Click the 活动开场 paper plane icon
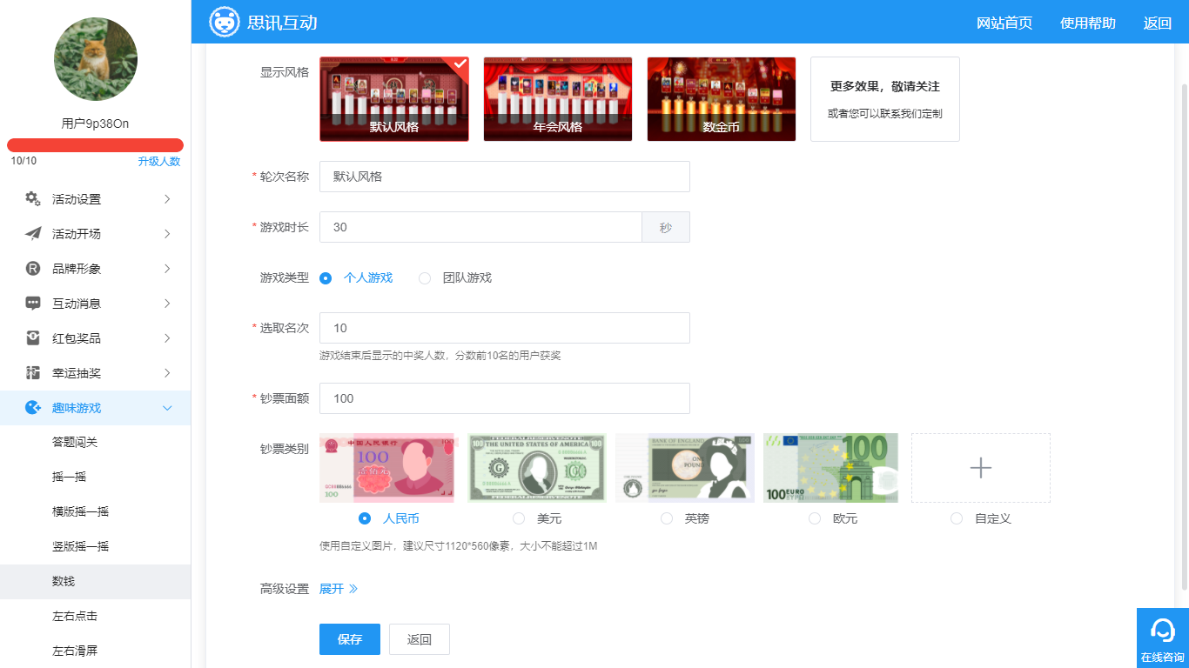1189x668 pixels. coord(33,234)
